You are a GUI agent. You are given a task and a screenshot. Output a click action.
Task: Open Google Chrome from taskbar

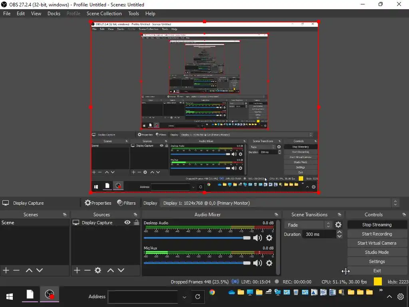click(x=212, y=292)
